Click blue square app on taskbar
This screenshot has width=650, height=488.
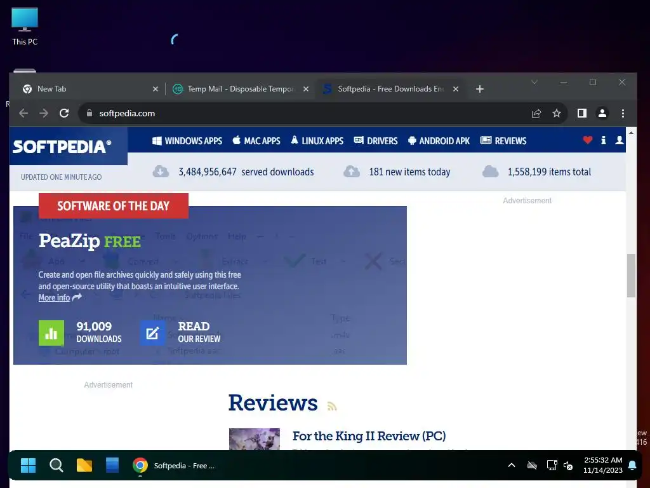[x=112, y=466]
